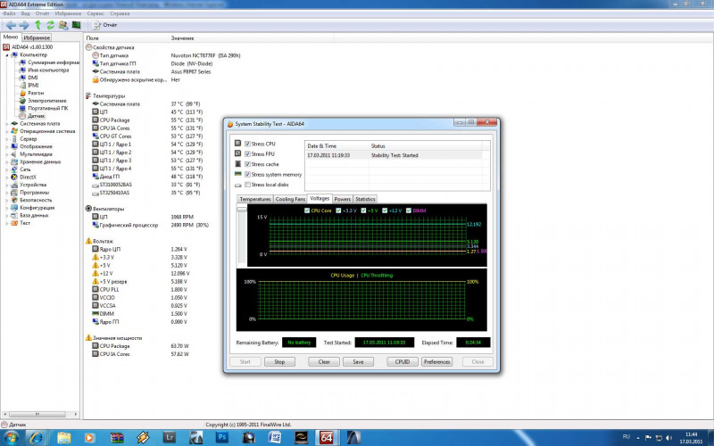Open Photoshop from the taskbar
This screenshot has height=446, width=714.
click(221, 438)
